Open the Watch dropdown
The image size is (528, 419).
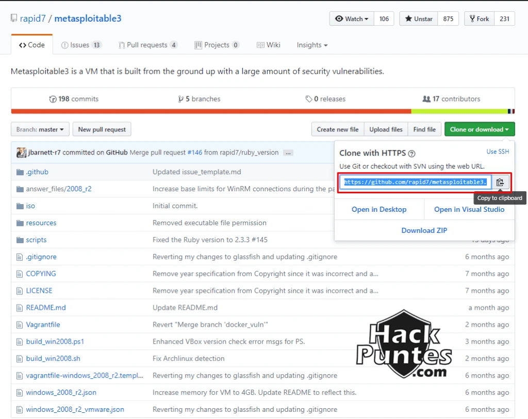click(352, 19)
